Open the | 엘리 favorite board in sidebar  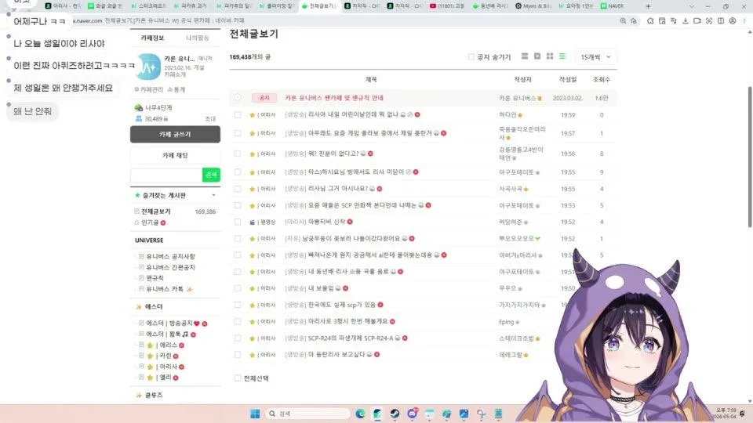click(163, 378)
